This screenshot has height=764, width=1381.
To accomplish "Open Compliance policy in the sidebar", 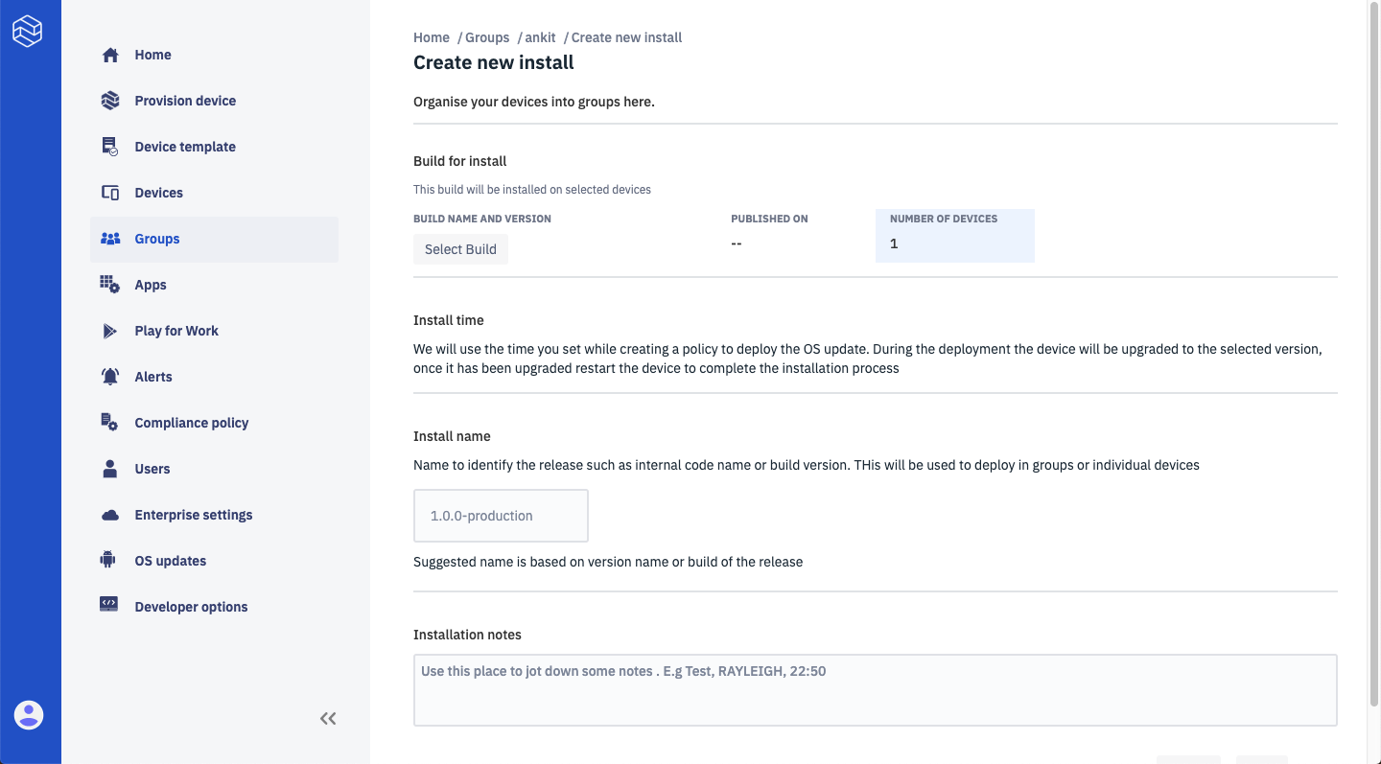I will (x=191, y=423).
